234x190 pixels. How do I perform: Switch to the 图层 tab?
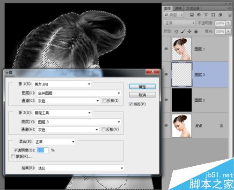(x=168, y=8)
